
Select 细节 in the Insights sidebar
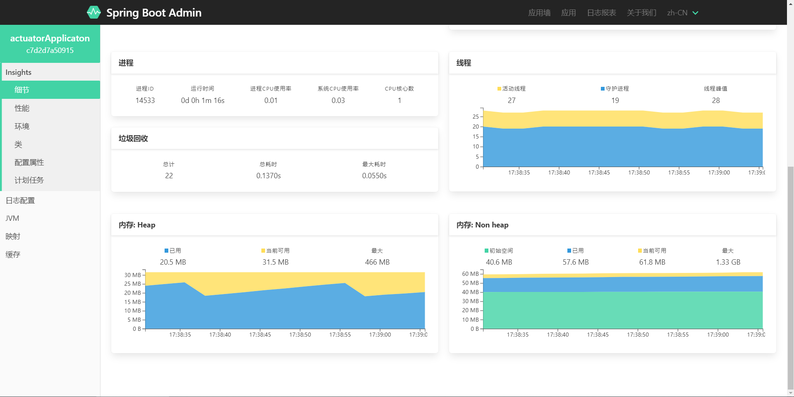coord(22,90)
